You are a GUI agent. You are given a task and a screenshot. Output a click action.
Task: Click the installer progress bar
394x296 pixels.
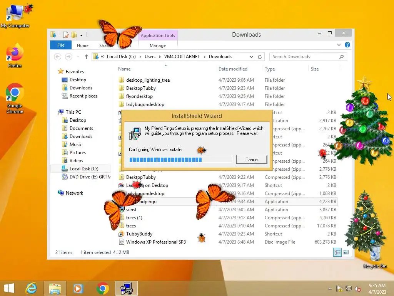coord(180,160)
